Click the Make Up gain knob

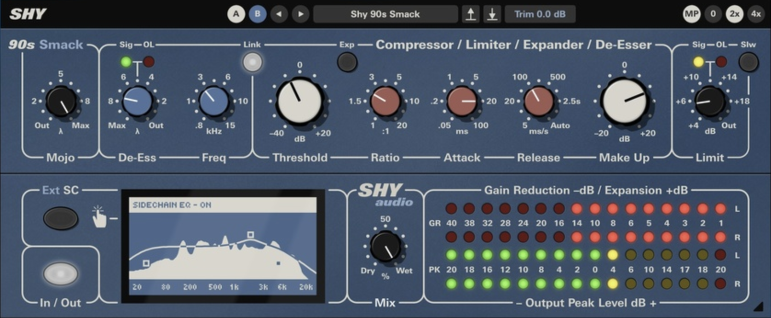(x=624, y=101)
